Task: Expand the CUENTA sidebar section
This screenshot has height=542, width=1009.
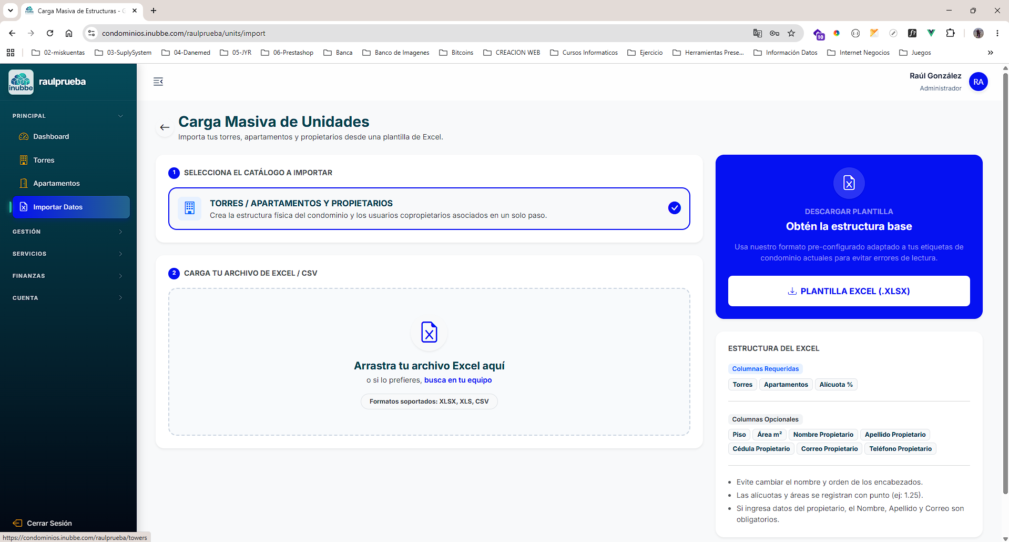Action: [x=68, y=298]
